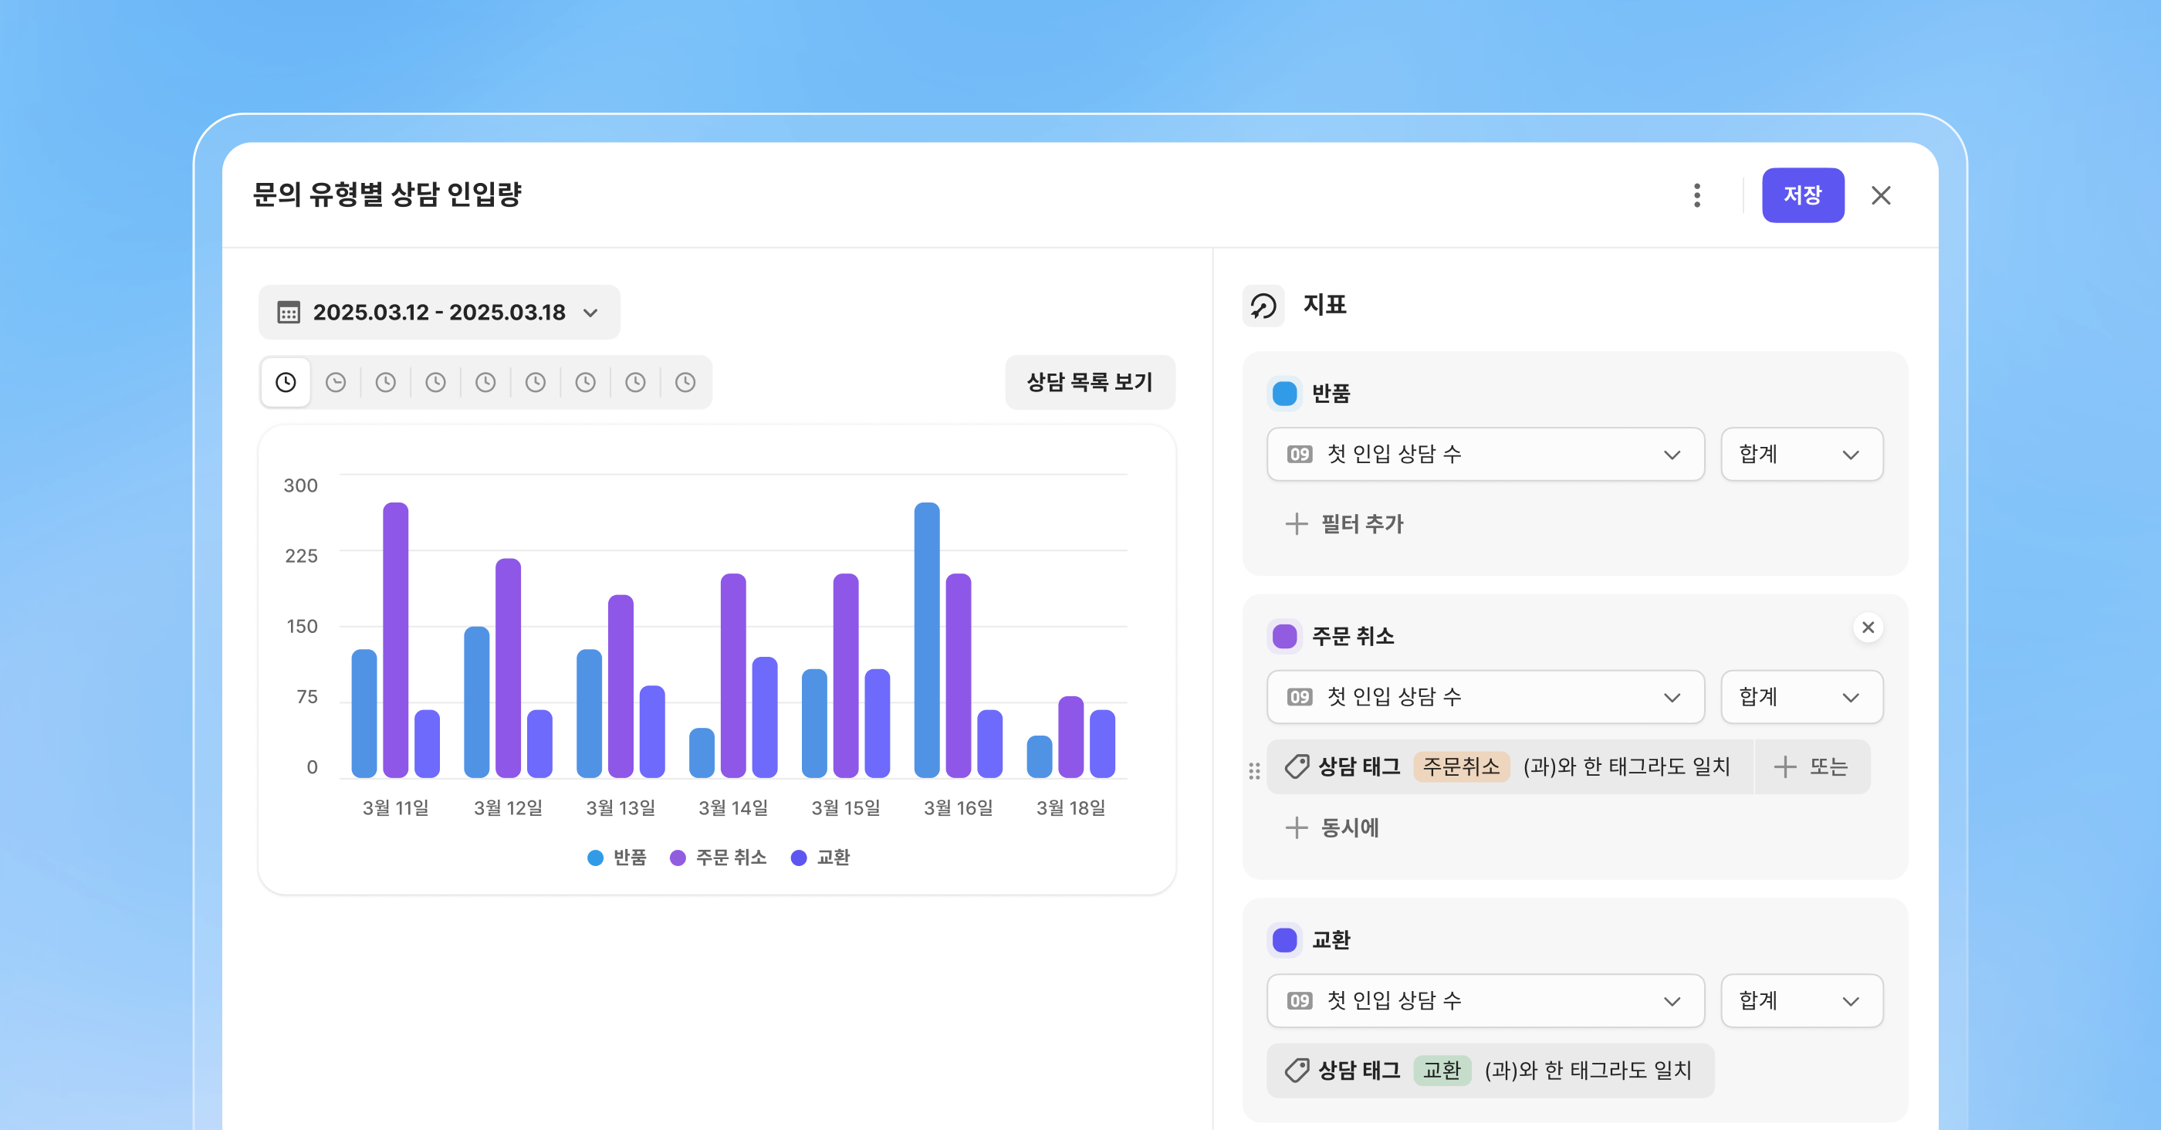
Task: Click the 교환 color swatch
Action: point(1284,939)
